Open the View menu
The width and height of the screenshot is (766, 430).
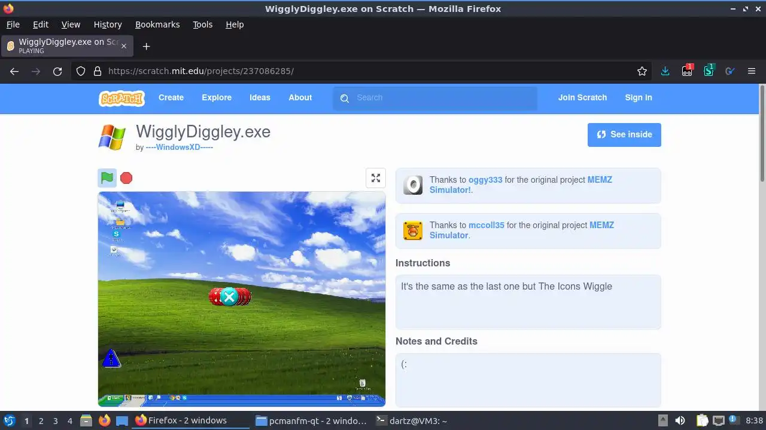(x=71, y=24)
